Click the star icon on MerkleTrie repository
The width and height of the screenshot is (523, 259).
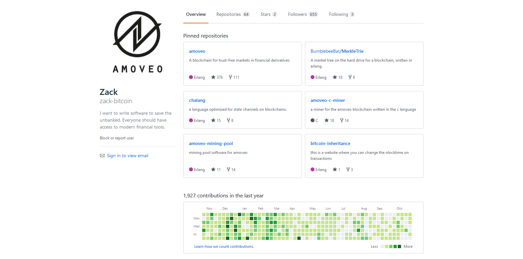[x=335, y=77]
